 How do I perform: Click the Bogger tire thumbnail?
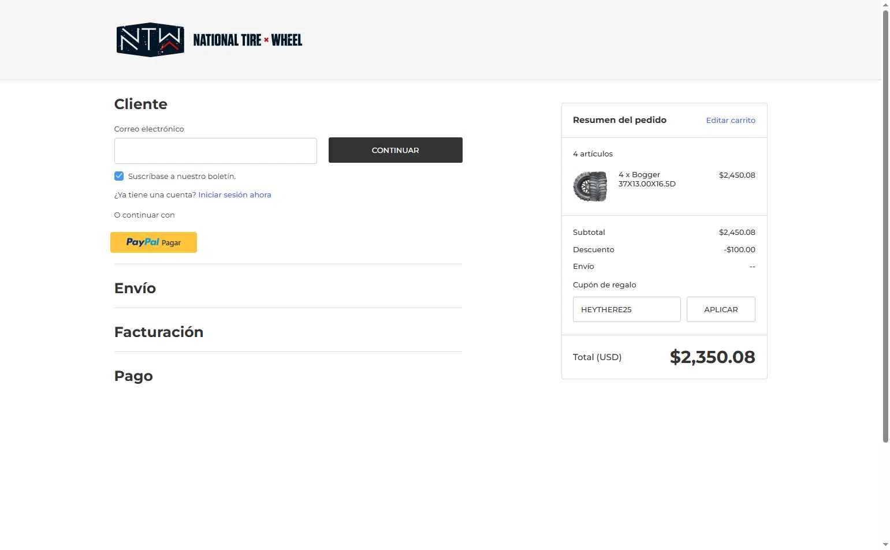tap(590, 186)
